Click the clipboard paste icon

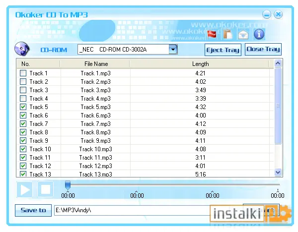[227, 34]
